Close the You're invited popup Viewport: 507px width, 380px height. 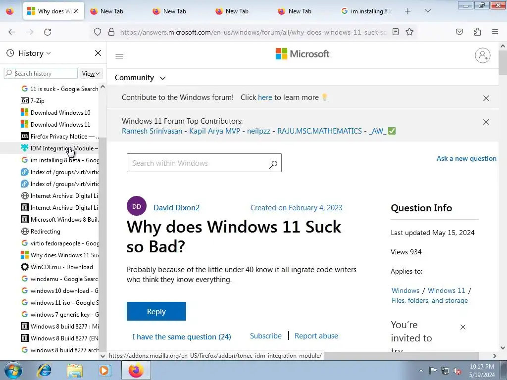pos(463,327)
